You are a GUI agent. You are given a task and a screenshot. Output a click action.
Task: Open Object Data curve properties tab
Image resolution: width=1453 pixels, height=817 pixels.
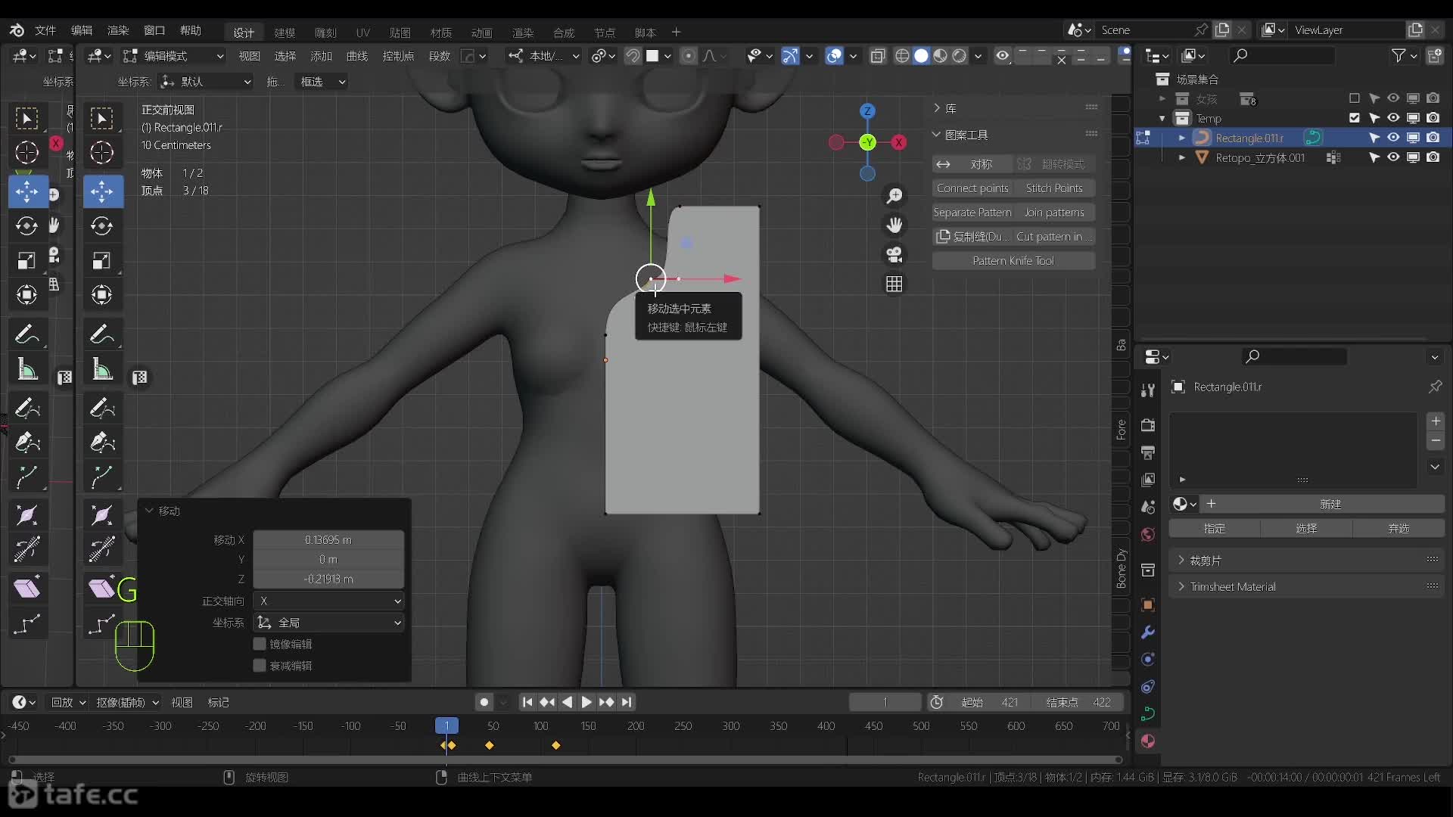1148,714
